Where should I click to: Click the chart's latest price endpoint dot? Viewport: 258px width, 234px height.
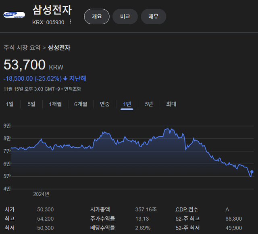coord(252,172)
